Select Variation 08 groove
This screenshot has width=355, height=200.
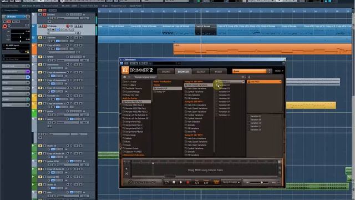click(224, 105)
